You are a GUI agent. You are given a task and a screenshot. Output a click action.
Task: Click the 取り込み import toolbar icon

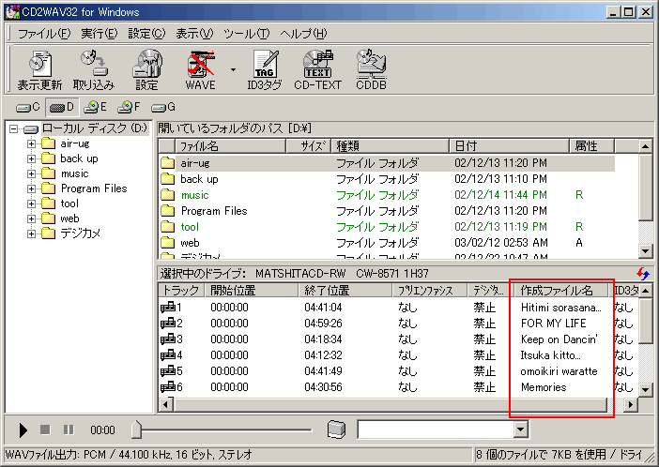tap(92, 69)
